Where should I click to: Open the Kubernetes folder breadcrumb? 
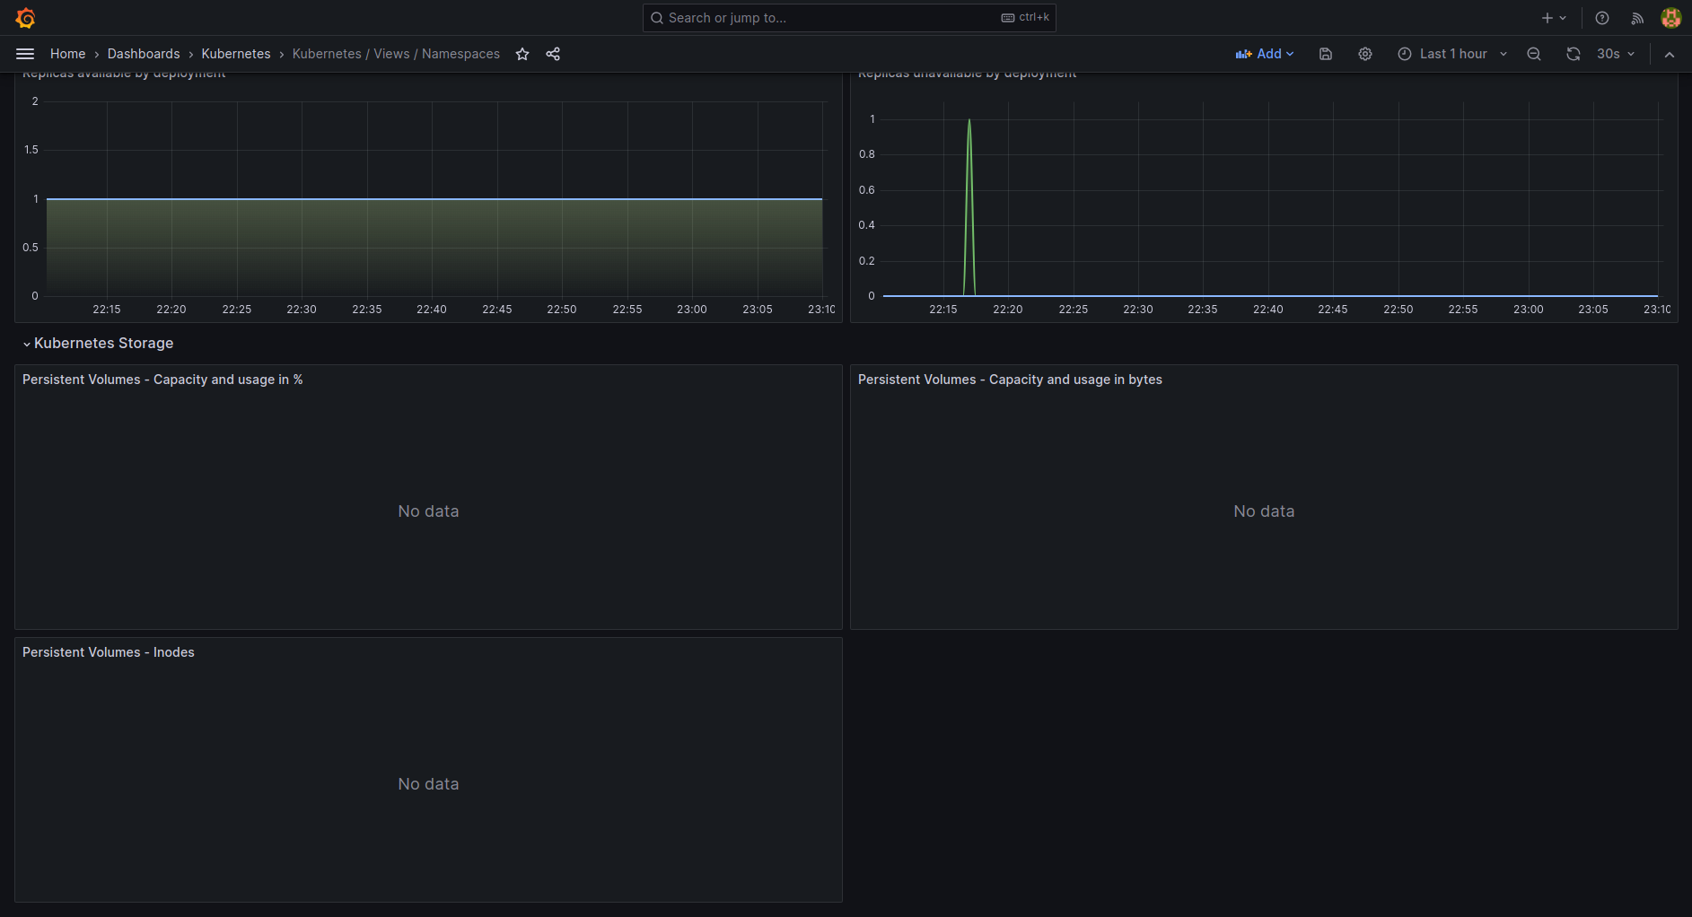click(236, 54)
